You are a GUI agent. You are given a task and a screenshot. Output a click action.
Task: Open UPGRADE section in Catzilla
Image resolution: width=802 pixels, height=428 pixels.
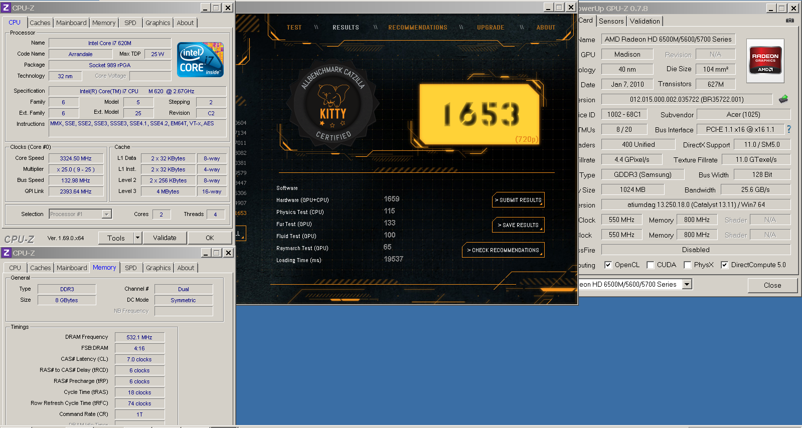(491, 28)
